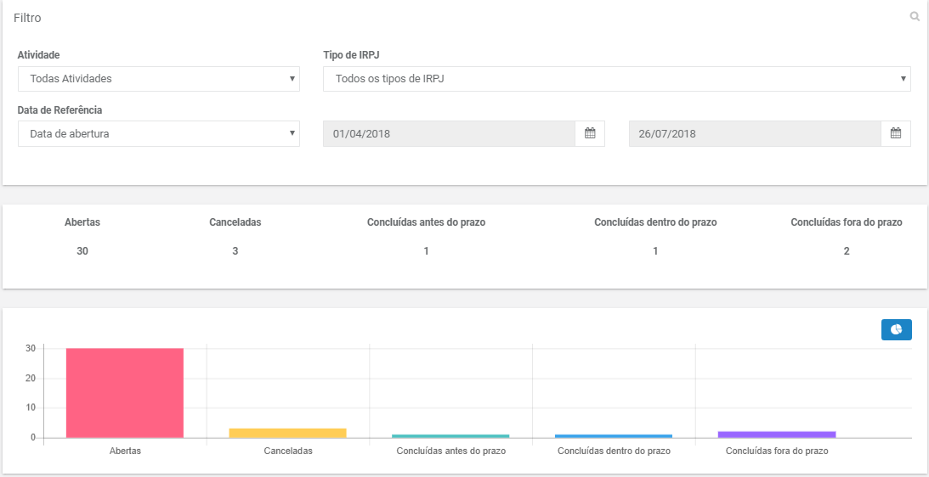Click the search magnifier icon in Filtro

point(915,17)
